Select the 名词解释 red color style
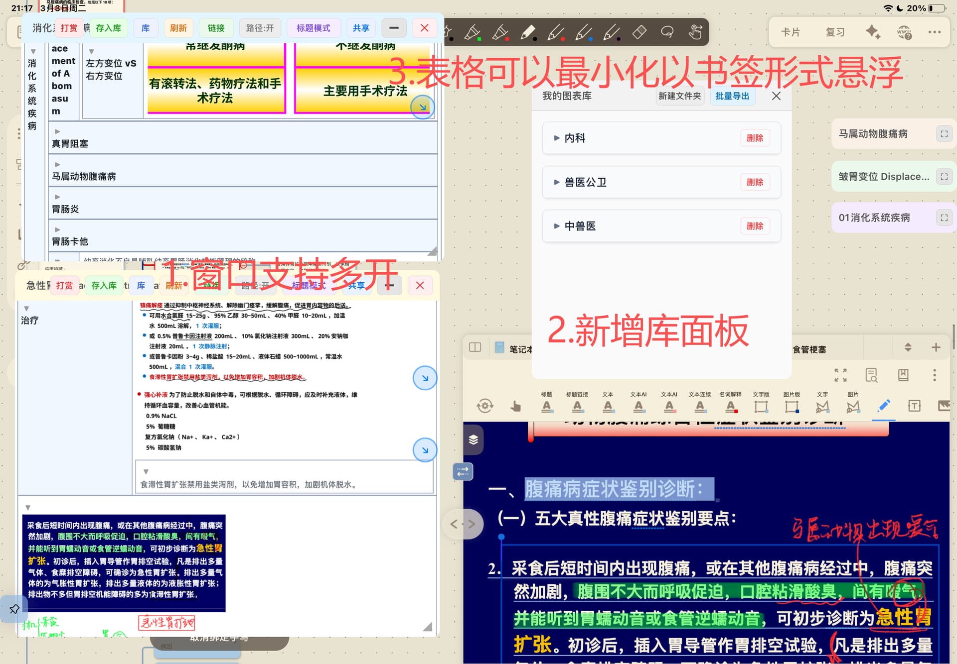Screen dimensions: 957x664 point(730,406)
